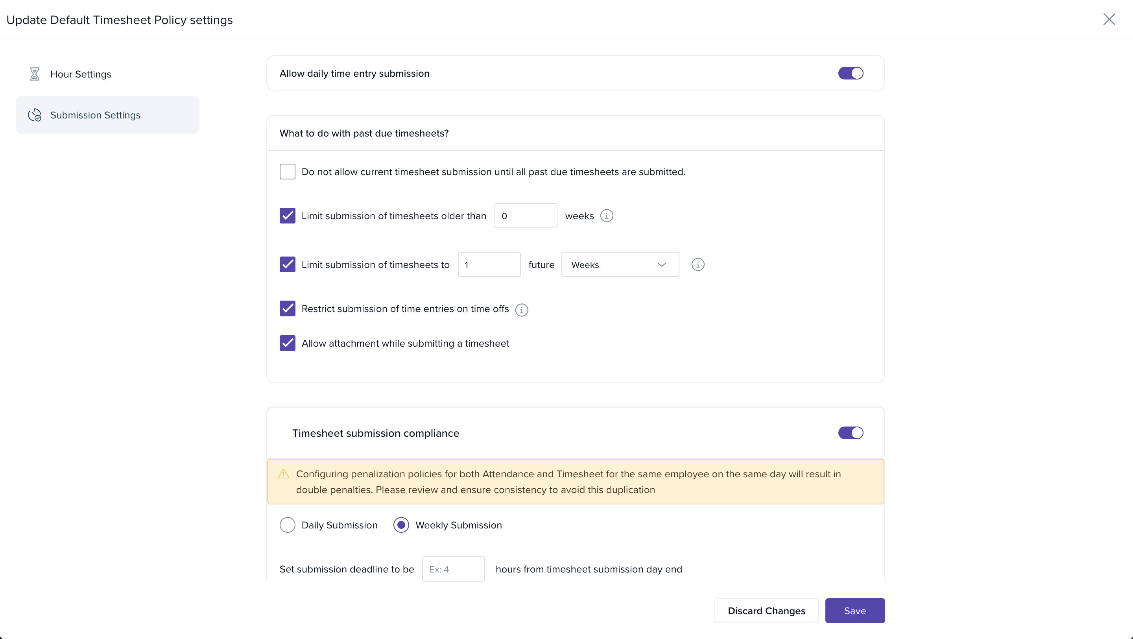Screen dimensions: 1133x639
Task: Click the warning triangle in yellow banner
Action: 284,474
